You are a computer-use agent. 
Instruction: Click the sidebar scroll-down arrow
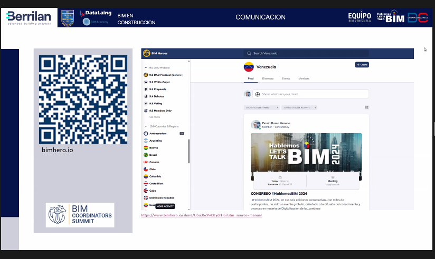coord(189,210)
